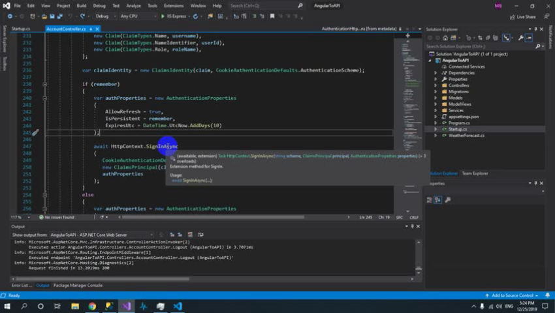Click the Open File toolbar icon
This screenshot has height=313, width=555.
(x=44, y=16)
